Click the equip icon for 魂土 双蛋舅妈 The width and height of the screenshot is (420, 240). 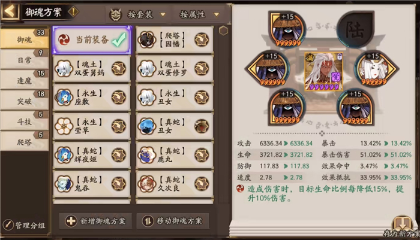(x=119, y=68)
